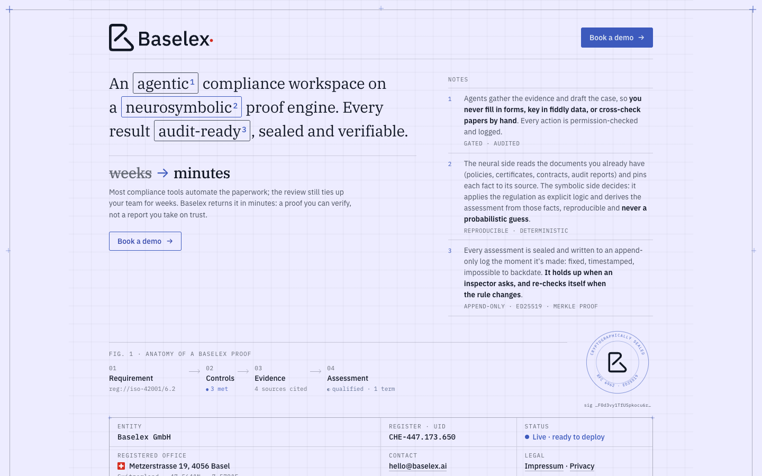Image resolution: width=762 pixels, height=476 pixels.
Task: Click the 'Live · ready to deploy' status
Action: point(565,437)
